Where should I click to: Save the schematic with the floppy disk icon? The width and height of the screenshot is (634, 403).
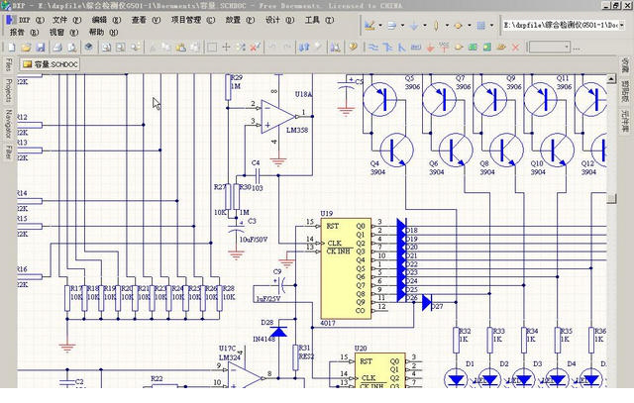(41, 48)
